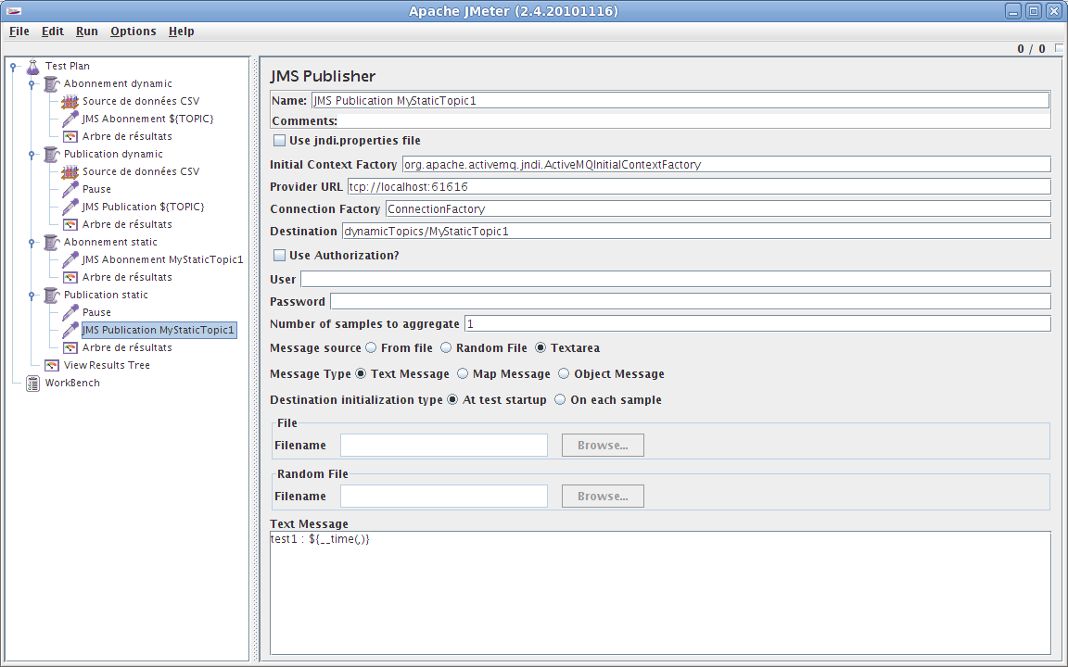This screenshot has height=667, width=1068.
Task: Check the Use Authorization option
Action: 279,255
